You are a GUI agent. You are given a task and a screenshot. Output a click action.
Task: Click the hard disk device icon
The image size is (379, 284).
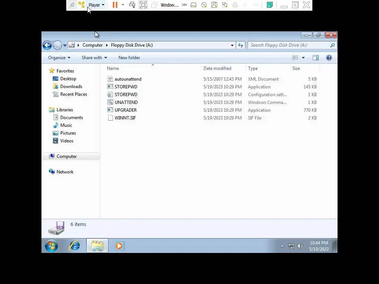(194, 5)
